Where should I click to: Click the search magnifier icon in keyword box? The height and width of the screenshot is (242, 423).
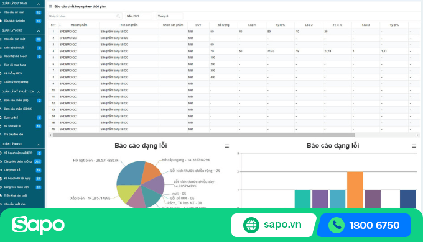(x=118, y=16)
